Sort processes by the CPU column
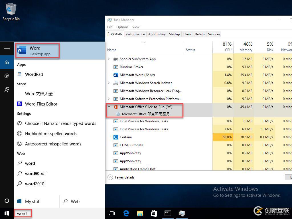 click(x=223, y=47)
